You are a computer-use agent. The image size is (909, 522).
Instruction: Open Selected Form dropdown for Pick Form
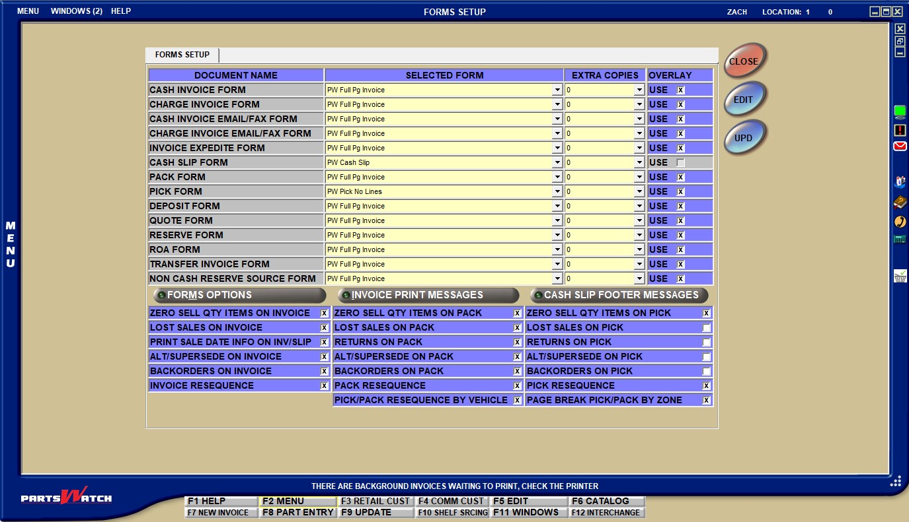tap(557, 192)
